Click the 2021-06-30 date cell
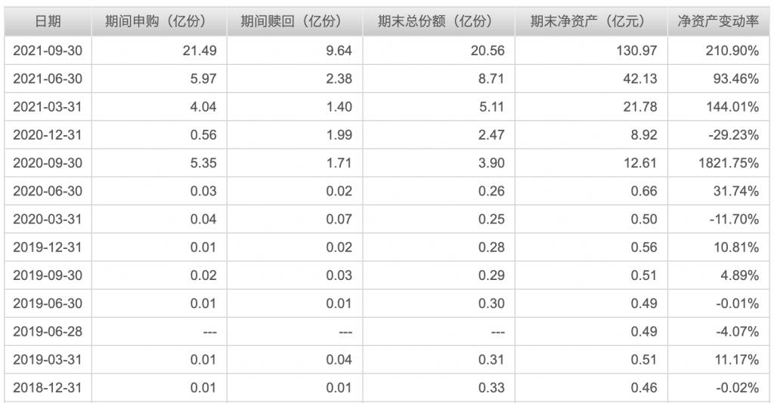774x403 pixels. click(x=48, y=78)
